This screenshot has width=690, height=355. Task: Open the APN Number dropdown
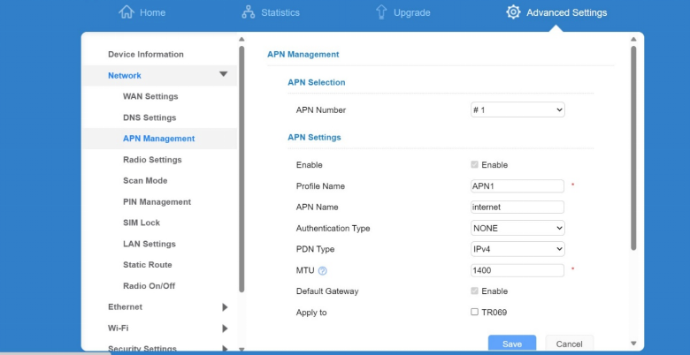[x=517, y=110]
